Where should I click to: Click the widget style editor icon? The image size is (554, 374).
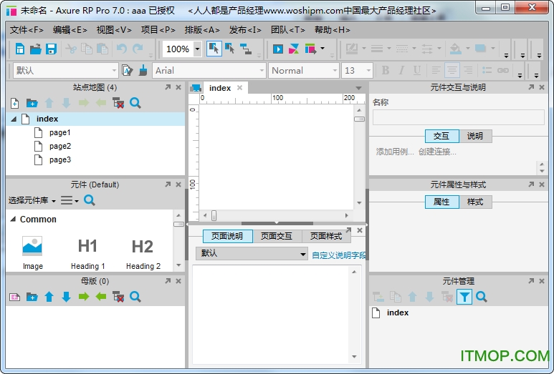[127, 70]
